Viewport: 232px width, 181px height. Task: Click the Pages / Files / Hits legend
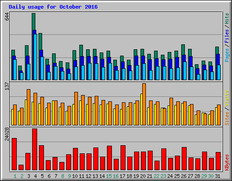227,38
